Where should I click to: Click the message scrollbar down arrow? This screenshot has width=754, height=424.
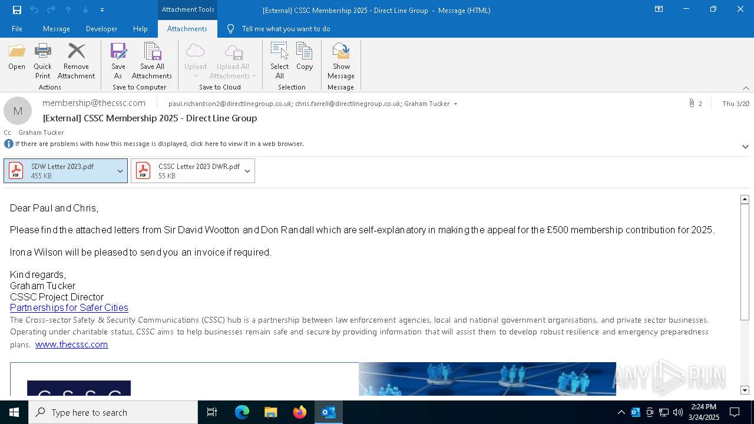click(x=745, y=390)
